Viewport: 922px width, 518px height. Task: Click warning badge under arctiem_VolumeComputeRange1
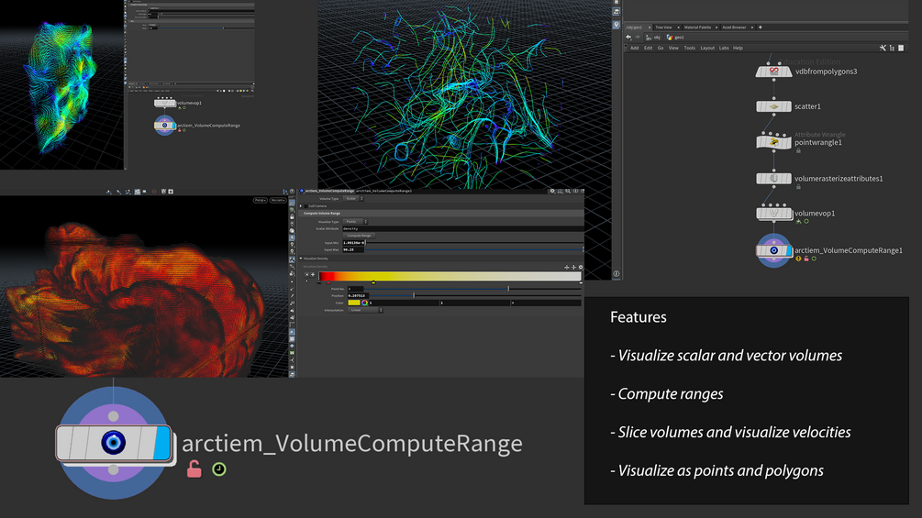pos(798,259)
